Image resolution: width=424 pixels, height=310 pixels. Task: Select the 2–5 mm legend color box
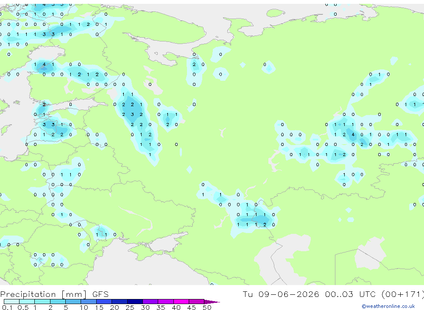[58, 302]
